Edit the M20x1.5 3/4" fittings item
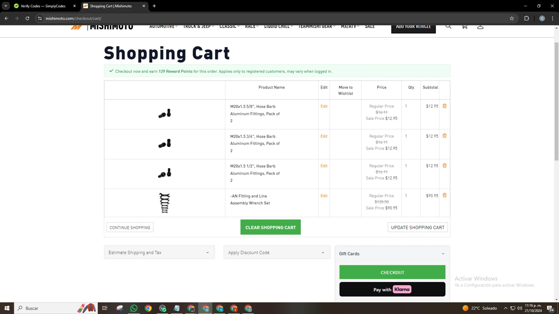Screen dimensions: 559x314 point(324,136)
